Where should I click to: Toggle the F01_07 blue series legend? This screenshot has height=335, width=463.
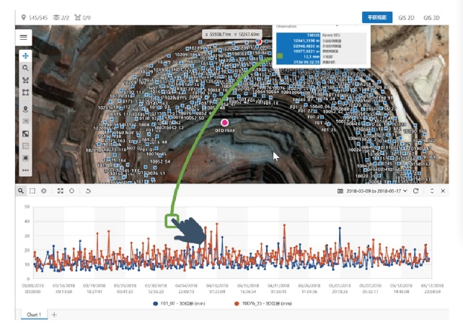point(179,303)
